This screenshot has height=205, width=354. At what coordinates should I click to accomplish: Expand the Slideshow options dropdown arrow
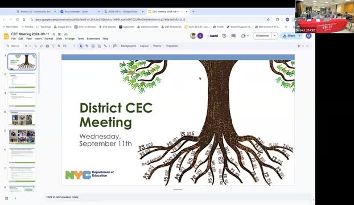click(275, 36)
